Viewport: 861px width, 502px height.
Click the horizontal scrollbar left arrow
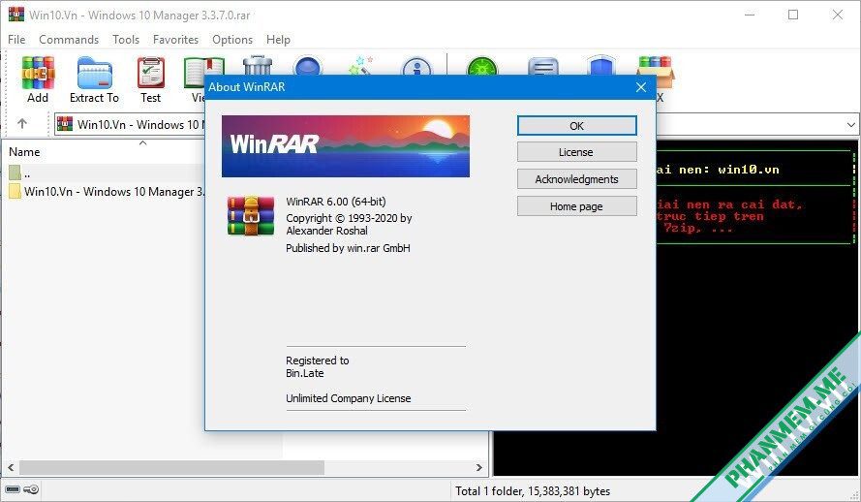click(x=11, y=467)
